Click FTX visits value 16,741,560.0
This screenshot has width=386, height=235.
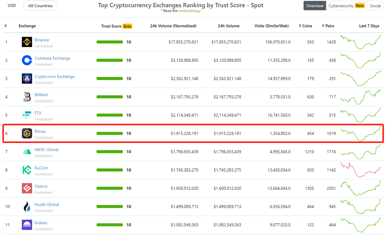279,115
